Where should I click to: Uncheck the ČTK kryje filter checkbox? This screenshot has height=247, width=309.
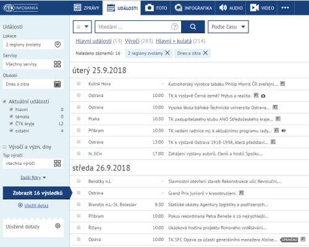point(12,124)
